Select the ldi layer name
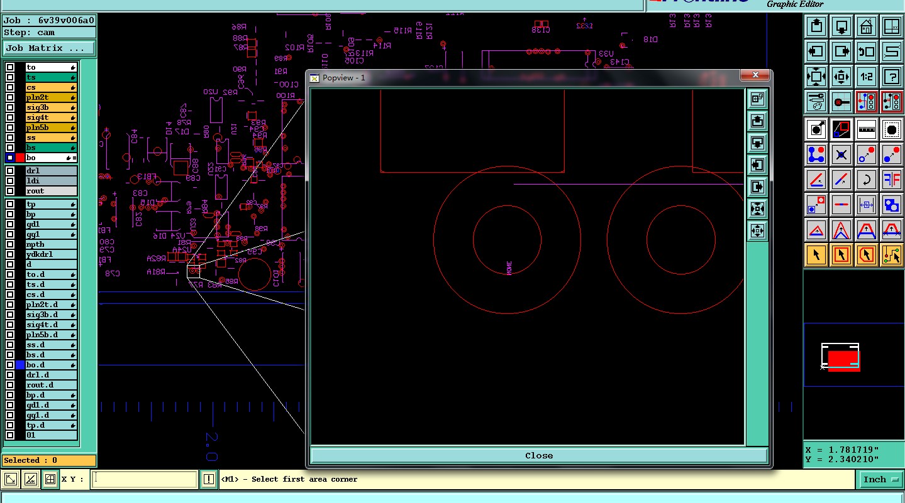This screenshot has width=905, height=503. [51, 181]
